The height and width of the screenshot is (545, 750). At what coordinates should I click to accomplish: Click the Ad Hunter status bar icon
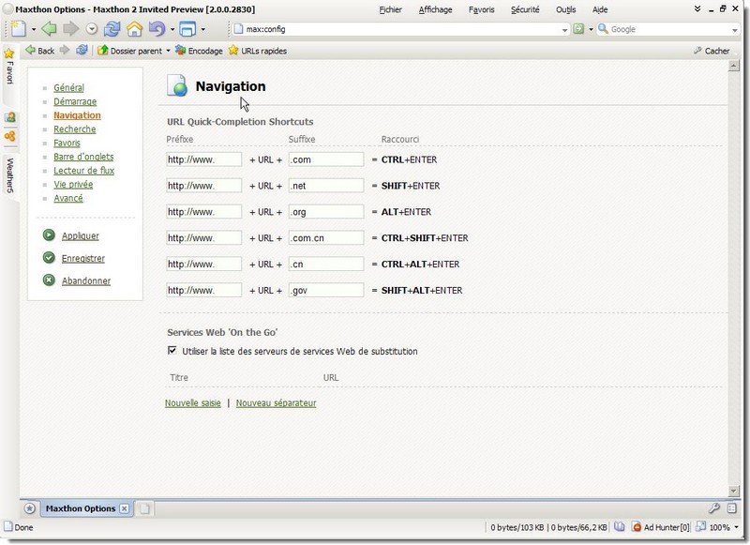click(x=637, y=527)
